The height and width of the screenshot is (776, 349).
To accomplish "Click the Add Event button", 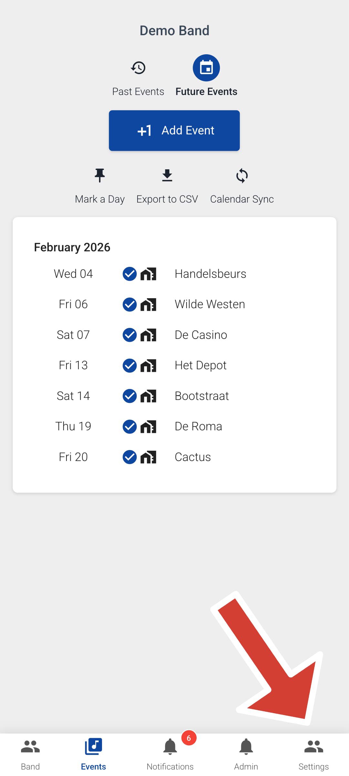I will pyautogui.click(x=174, y=131).
